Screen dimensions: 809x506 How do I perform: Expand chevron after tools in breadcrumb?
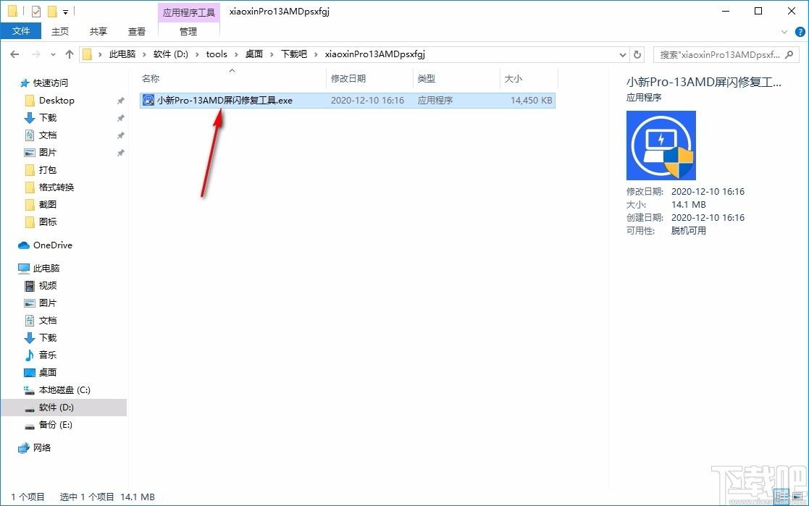(x=236, y=55)
